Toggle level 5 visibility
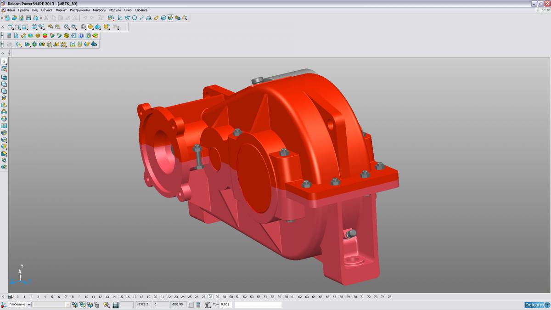551x310 pixels. tap(52, 297)
